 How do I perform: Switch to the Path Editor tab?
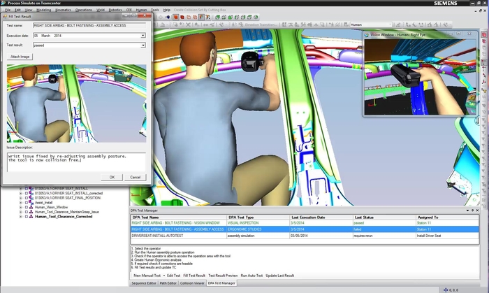click(x=168, y=283)
